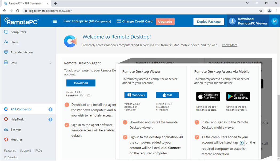Toggle the sidebar using the hamburger icon
The width and height of the screenshot is (280, 161).
(55, 21)
